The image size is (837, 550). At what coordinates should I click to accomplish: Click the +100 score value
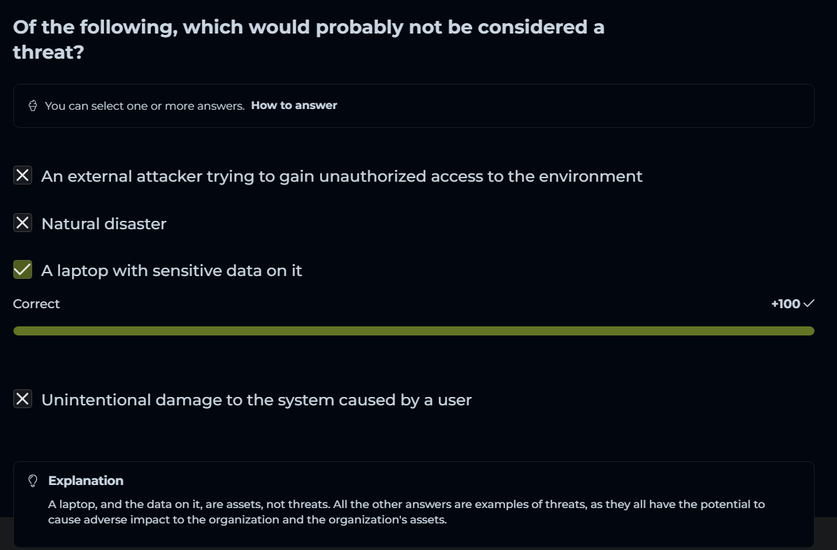click(x=785, y=304)
